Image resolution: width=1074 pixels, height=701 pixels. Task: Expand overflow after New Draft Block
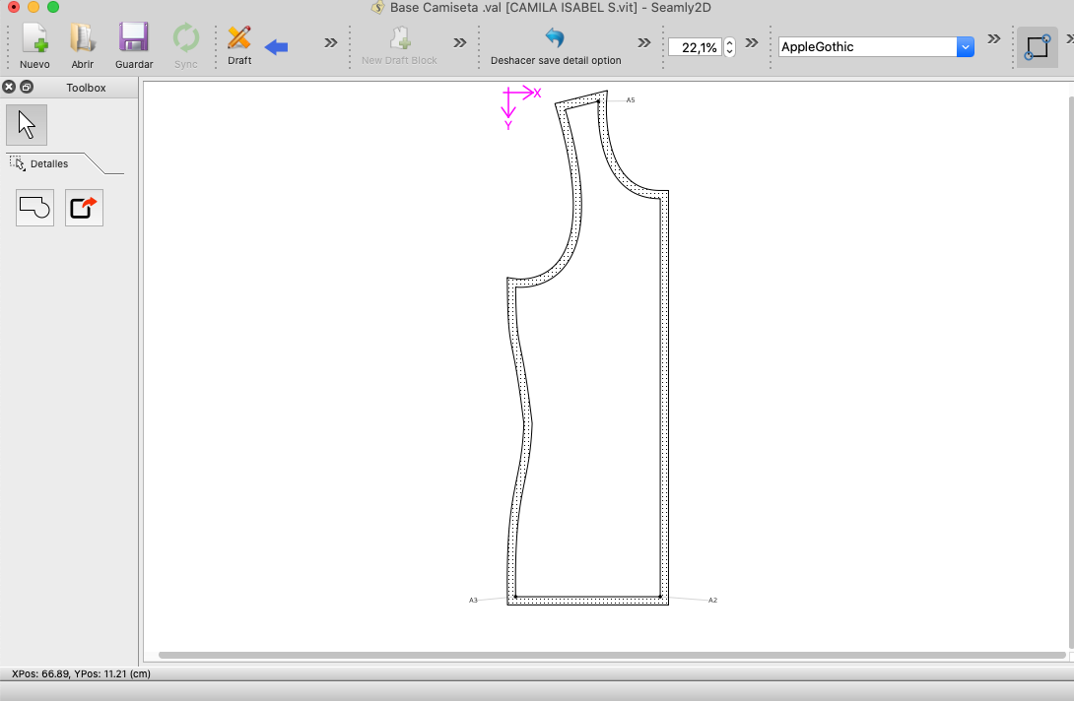tap(460, 42)
